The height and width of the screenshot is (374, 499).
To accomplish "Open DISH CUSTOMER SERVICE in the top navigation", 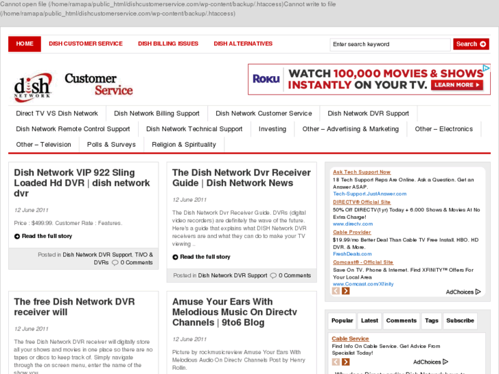I will point(86,44).
